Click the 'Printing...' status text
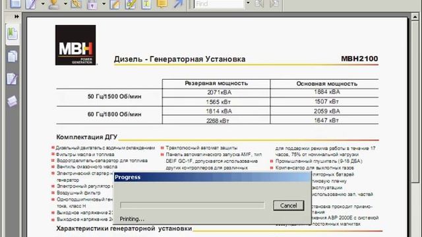 pos(132,219)
